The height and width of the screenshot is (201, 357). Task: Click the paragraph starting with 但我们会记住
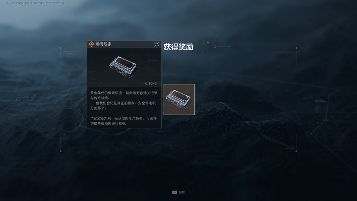click(x=123, y=105)
